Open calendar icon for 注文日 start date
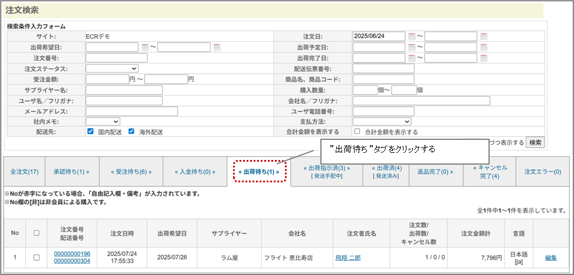This screenshot has width=574, height=275. (411, 37)
